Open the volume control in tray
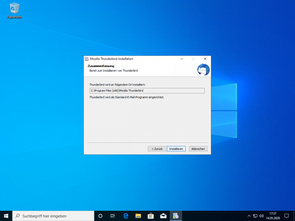This screenshot has width=295, height=221. point(261,216)
